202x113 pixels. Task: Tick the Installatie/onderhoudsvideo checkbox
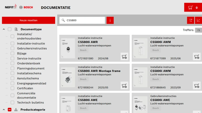tap(12, 36)
